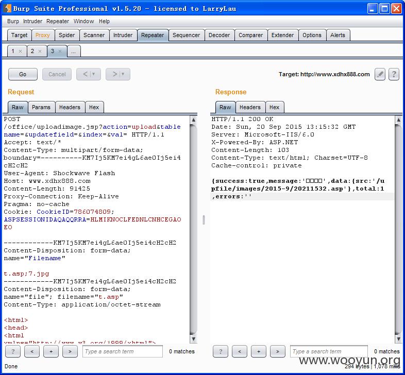The width and height of the screenshot is (405, 375).
Task: Click request search previous match < button
Action: pos(32,351)
